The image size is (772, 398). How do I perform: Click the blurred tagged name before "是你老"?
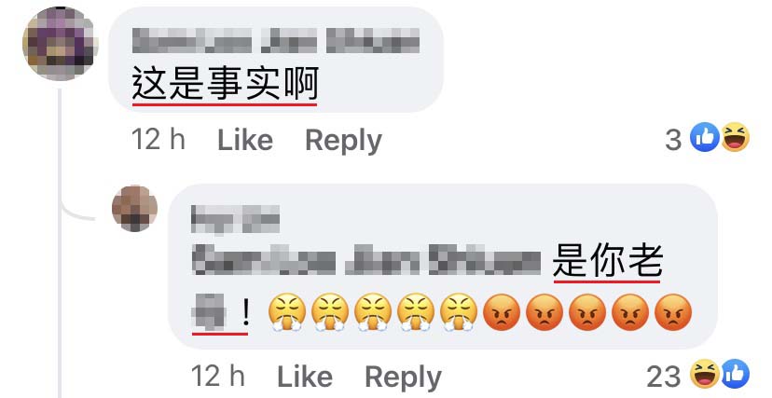click(x=366, y=261)
